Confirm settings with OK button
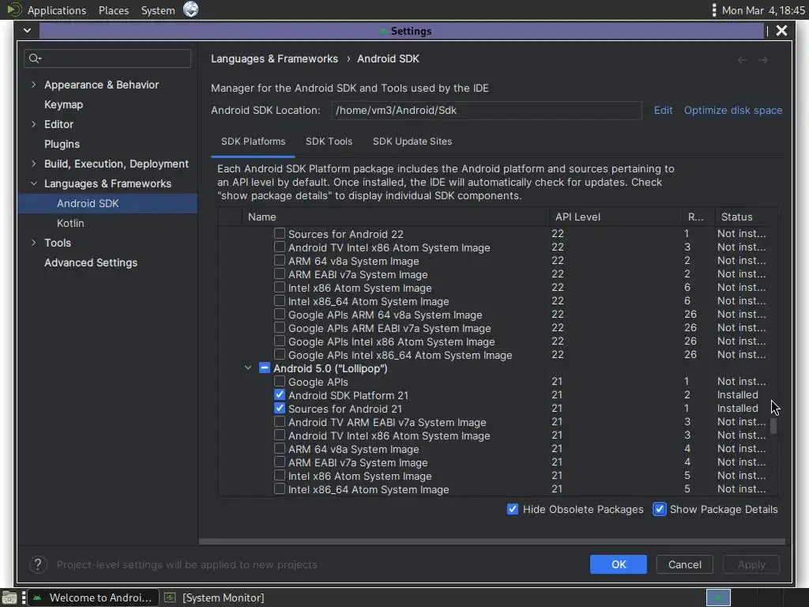This screenshot has height=607, width=809. (x=618, y=564)
